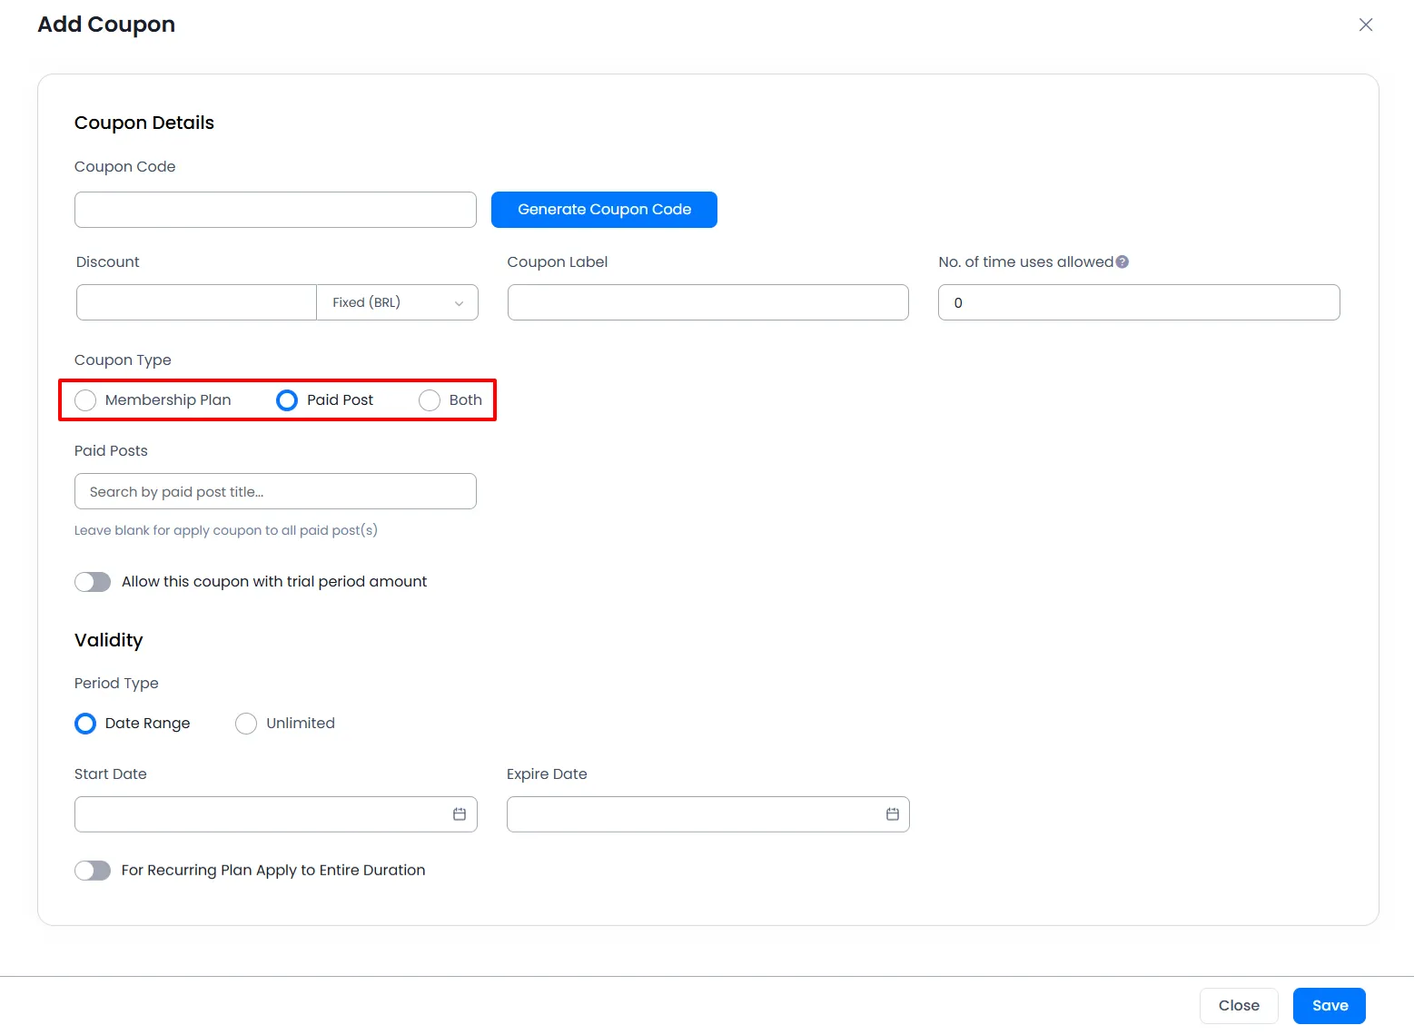Click the Generate Coupon Code button
The width and height of the screenshot is (1414, 1035).
click(604, 210)
